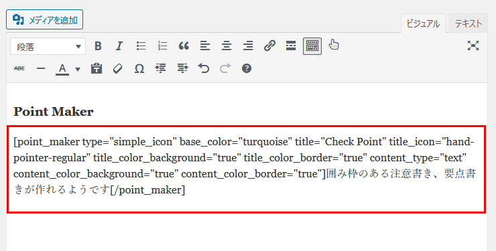Apply the current text color
496x251 pixels.
click(62, 69)
